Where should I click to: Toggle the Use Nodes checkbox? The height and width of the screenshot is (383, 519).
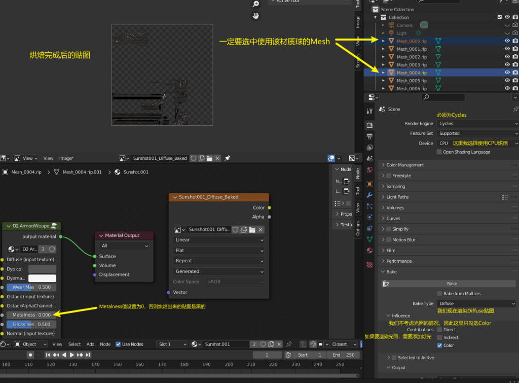point(119,344)
